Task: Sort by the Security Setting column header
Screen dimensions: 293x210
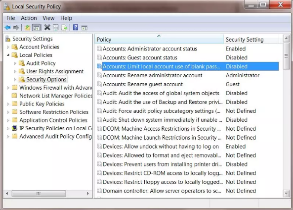Action: pyautogui.click(x=251, y=40)
